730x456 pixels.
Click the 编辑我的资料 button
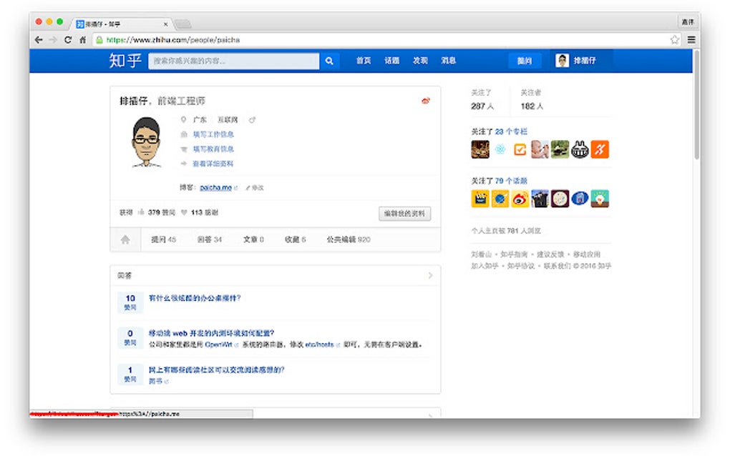[x=404, y=214]
